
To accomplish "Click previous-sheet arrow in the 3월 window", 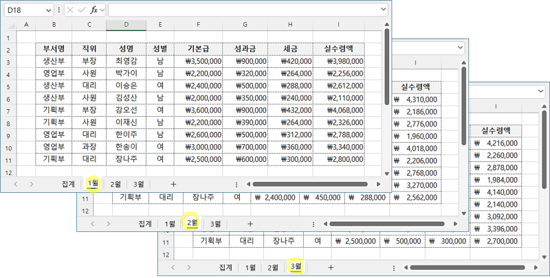I will coord(173,267).
